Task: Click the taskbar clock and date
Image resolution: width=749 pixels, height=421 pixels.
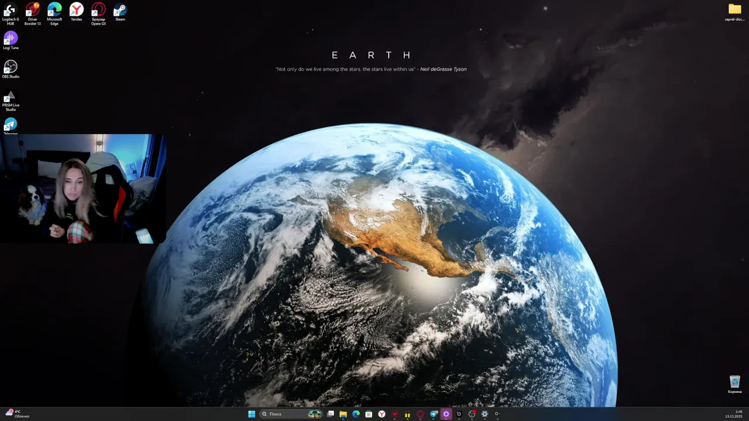Action: pyautogui.click(x=734, y=414)
